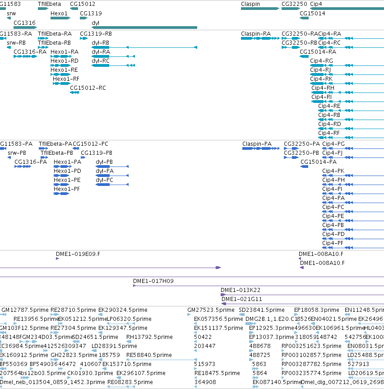
Task: Open the Hexo1-RA transcript label
Action: coord(65,52)
